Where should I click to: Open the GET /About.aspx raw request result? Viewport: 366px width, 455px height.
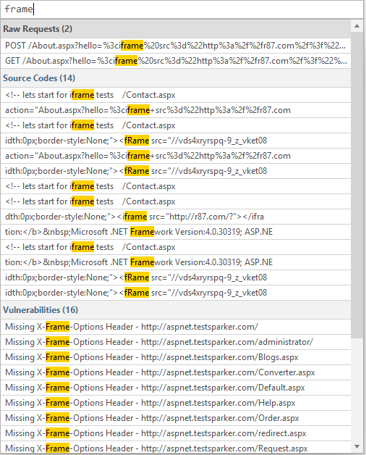176,61
